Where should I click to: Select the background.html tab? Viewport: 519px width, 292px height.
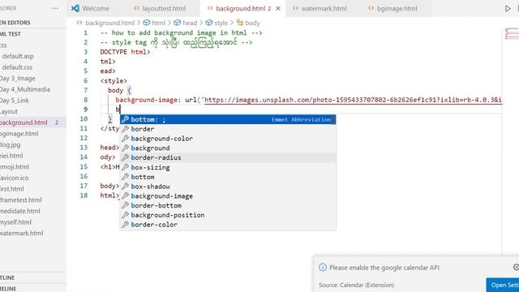pyautogui.click(x=243, y=9)
